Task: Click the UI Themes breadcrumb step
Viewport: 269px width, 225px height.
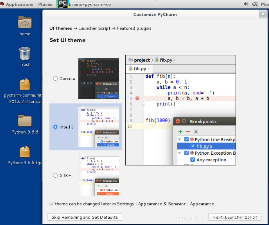Action: tap(61, 28)
